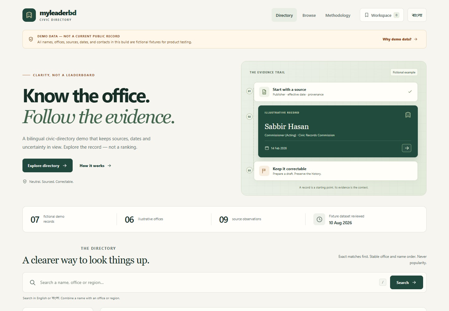Click the 07 fictional demo records stat
This screenshot has width=449, height=311.
click(47, 219)
